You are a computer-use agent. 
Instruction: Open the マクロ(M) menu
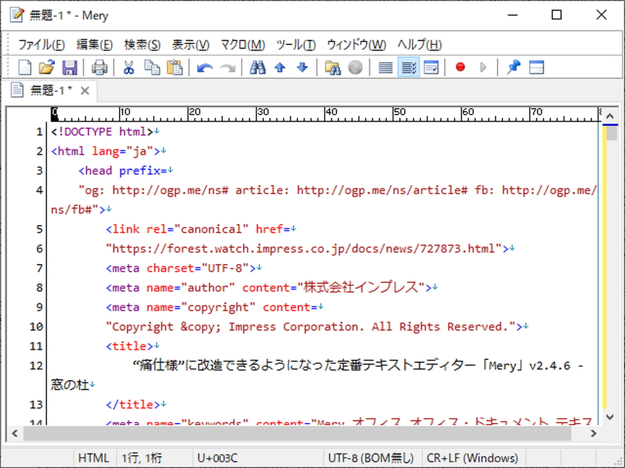tap(243, 44)
